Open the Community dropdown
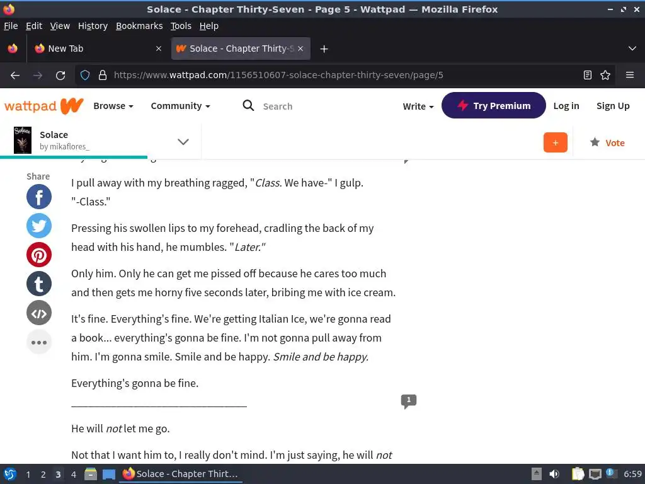 click(x=181, y=106)
